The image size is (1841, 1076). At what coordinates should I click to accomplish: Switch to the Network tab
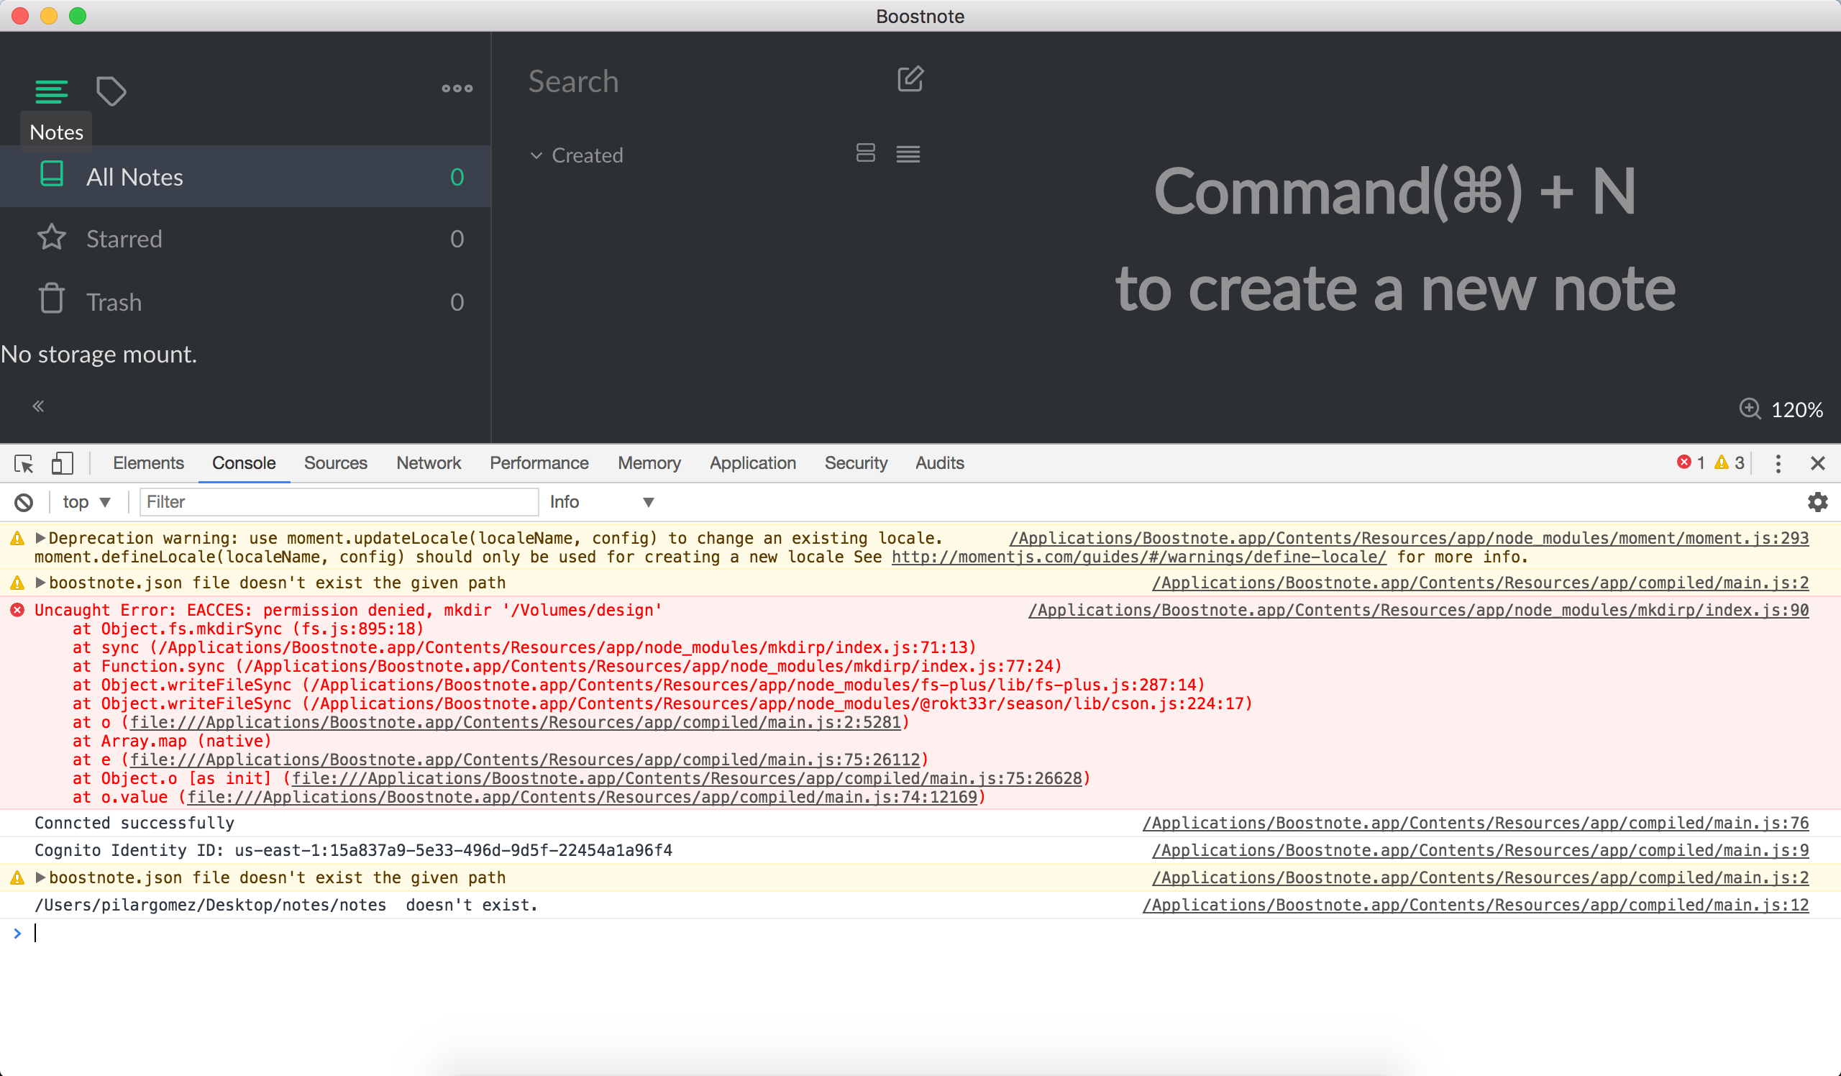pyautogui.click(x=428, y=463)
